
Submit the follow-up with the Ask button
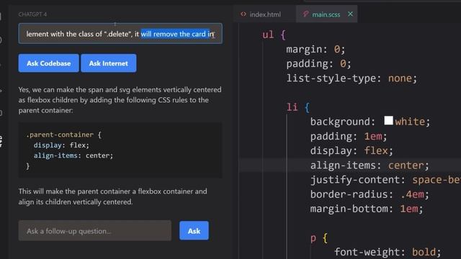coord(194,231)
